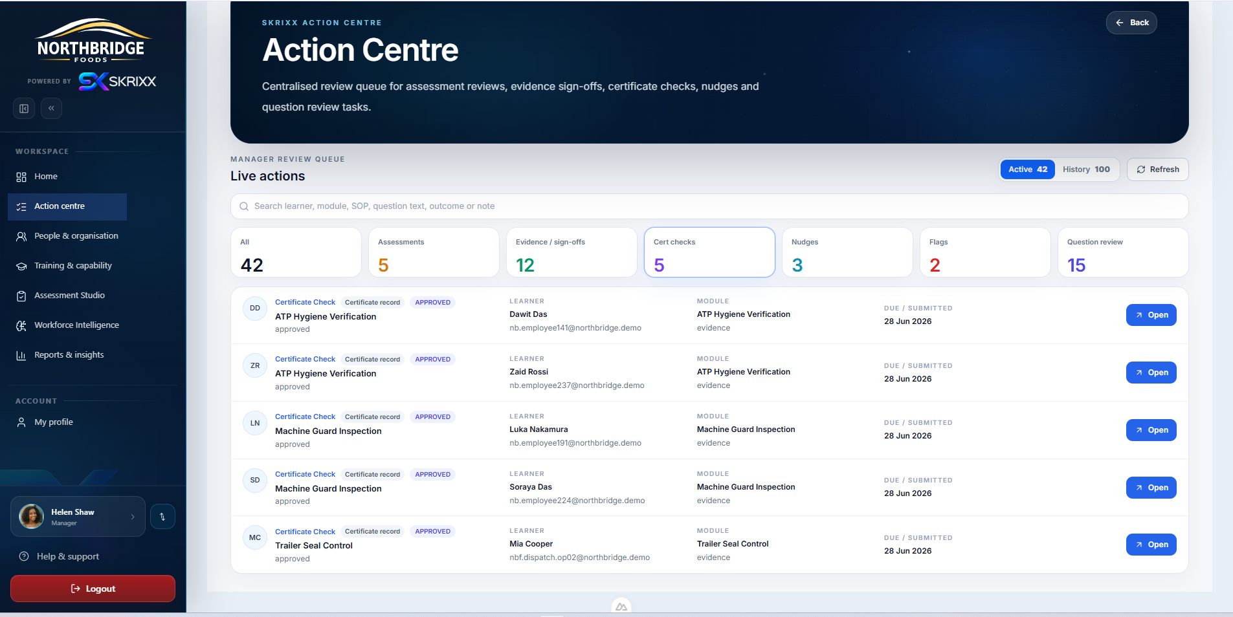Filter by Flags card
Viewport: 1233px width, 617px height.
click(x=985, y=252)
